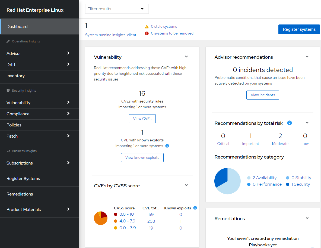This screenshot has width=321, height=248.
Task: Click the orange 4.0 - 7.9 legend dot
Action: (x=116, y=221)
